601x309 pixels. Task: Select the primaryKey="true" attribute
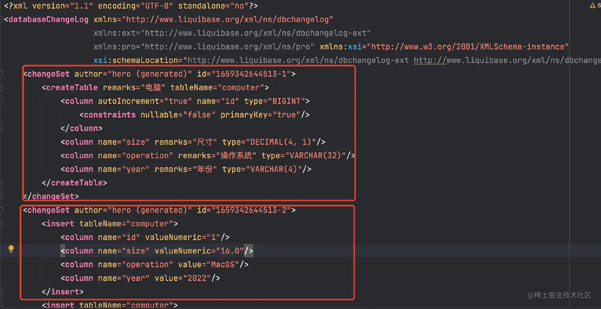click(x=261, y=115)
